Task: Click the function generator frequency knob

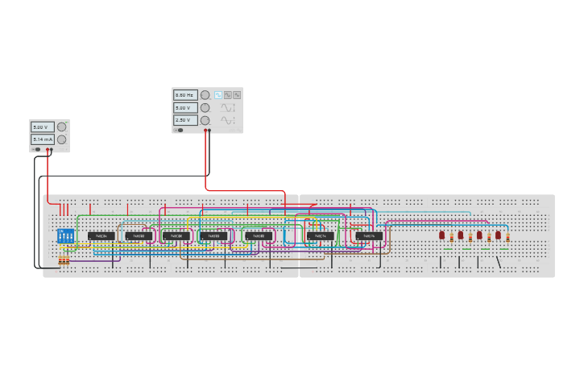Action: 205,94
